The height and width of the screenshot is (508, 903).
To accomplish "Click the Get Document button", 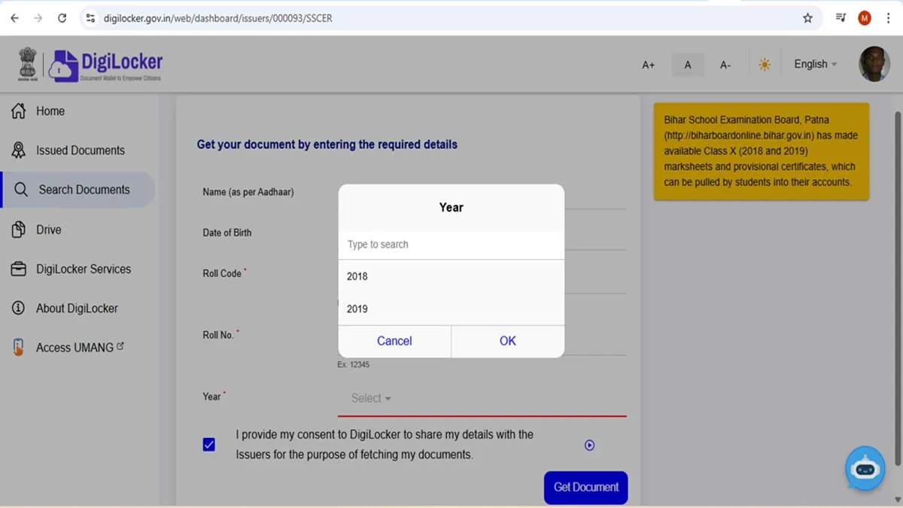I will point(585,487).
